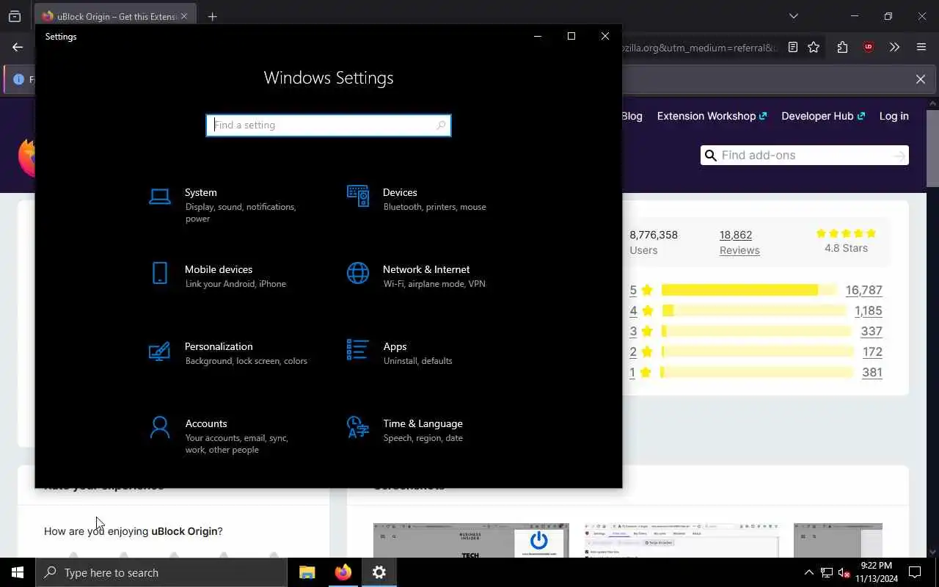Filter reviews by 4 stars bar
Image resolution: width=939 pixels, height=587 pixels.
point(754,310)
